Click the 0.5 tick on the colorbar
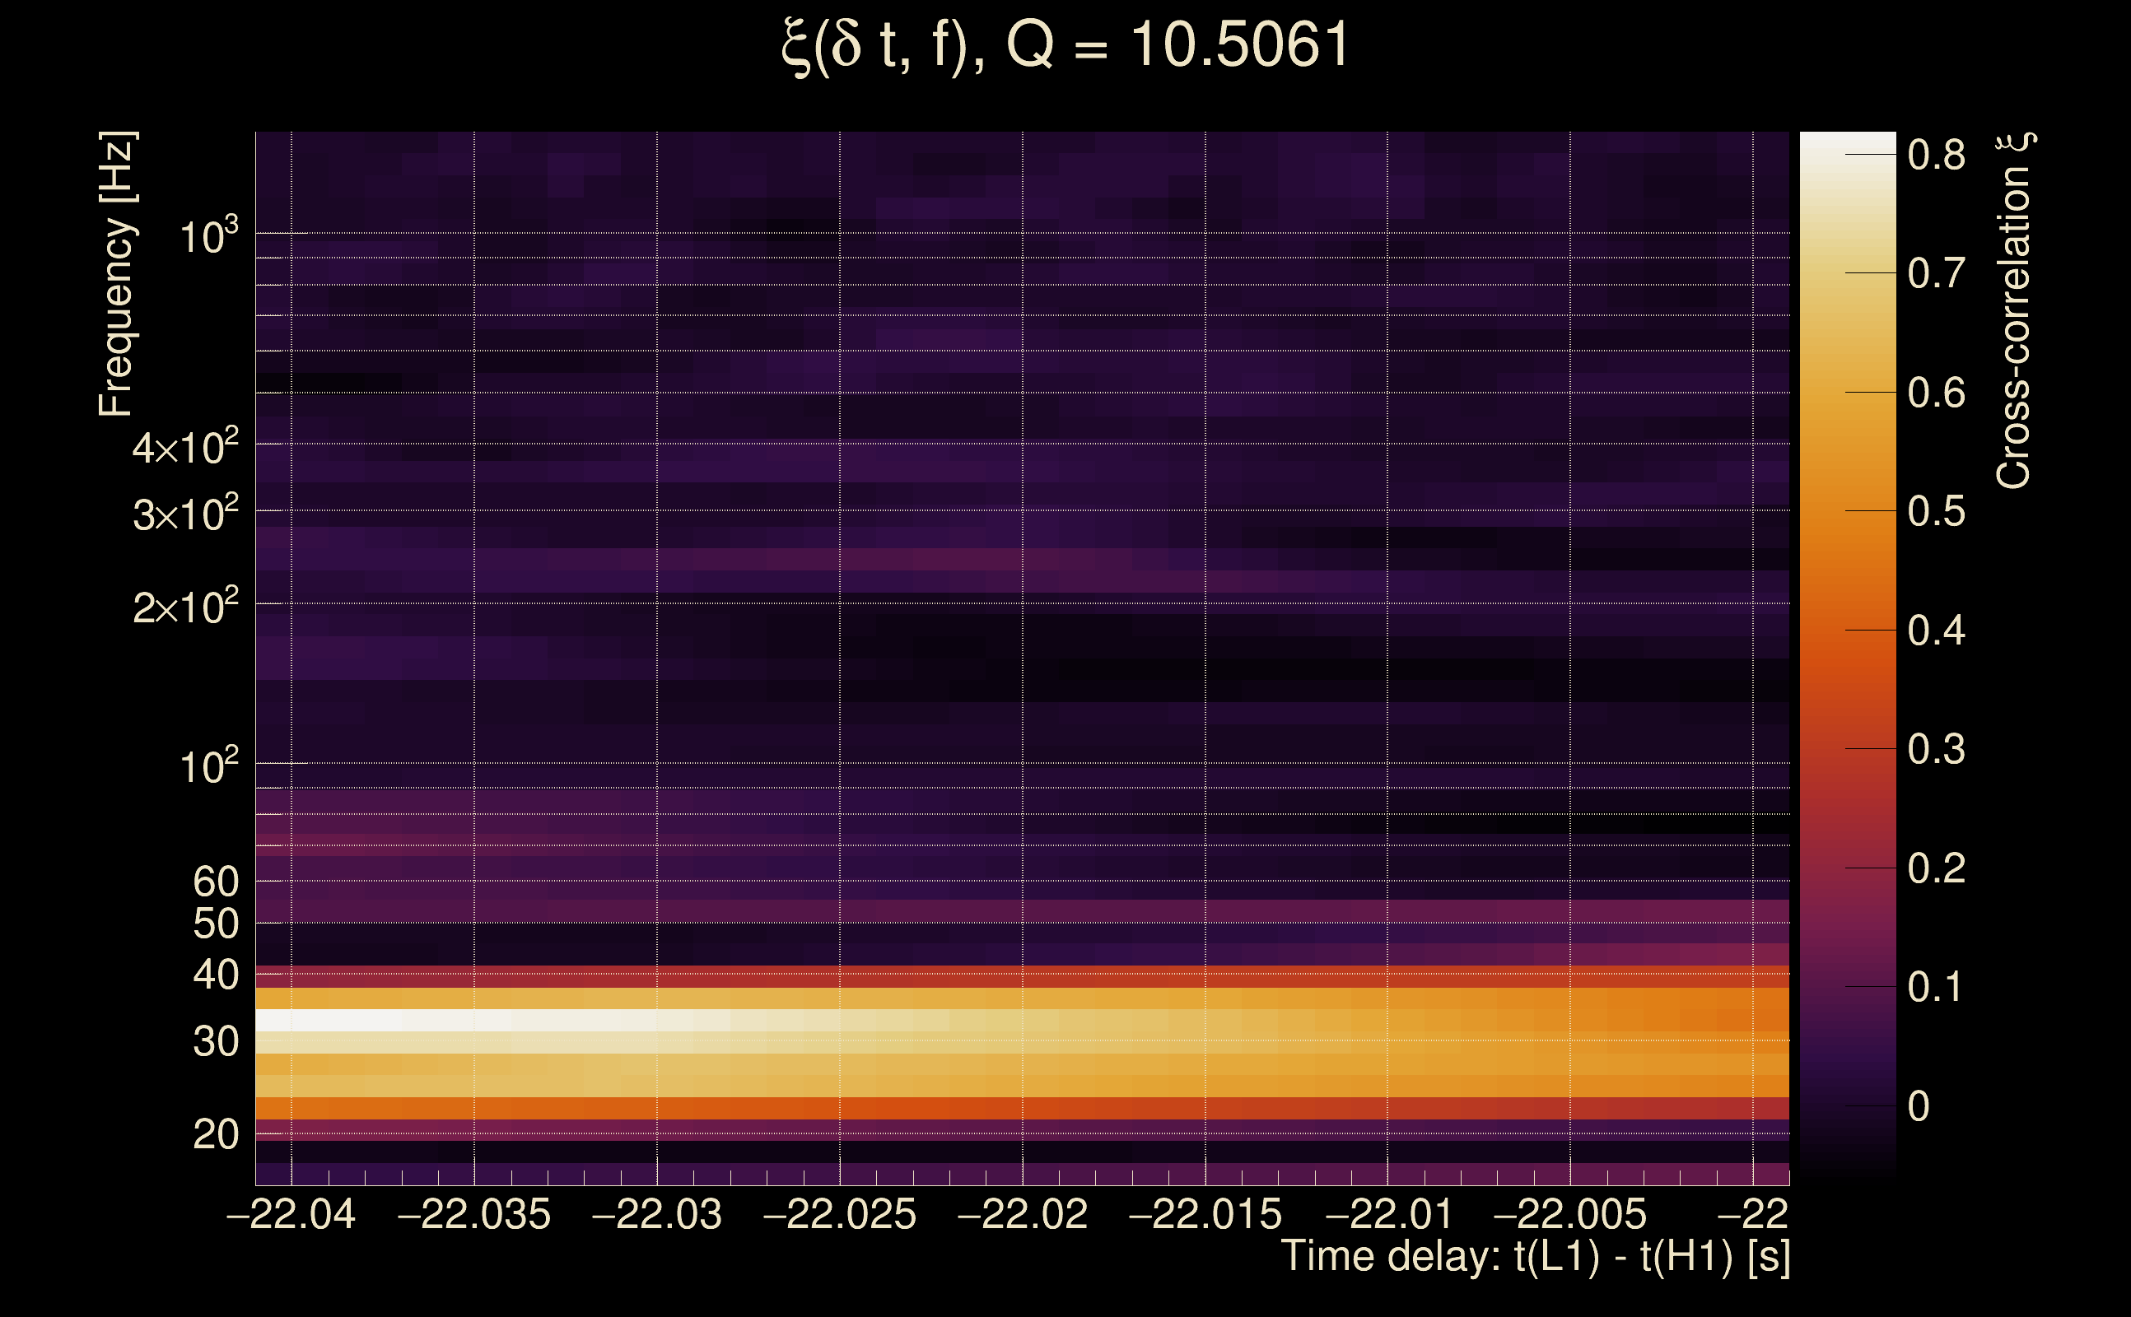 pyautogui.click(x=1936, y=511)
